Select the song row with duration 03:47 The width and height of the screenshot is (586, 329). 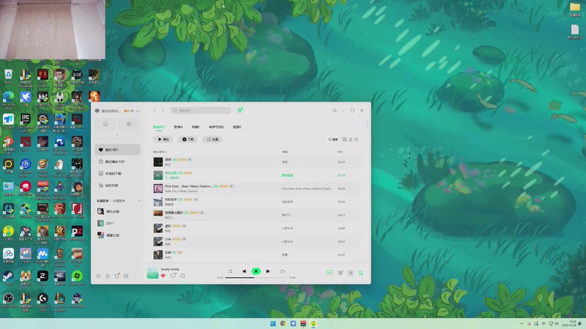pyautogui.click(x=255, y=254)
